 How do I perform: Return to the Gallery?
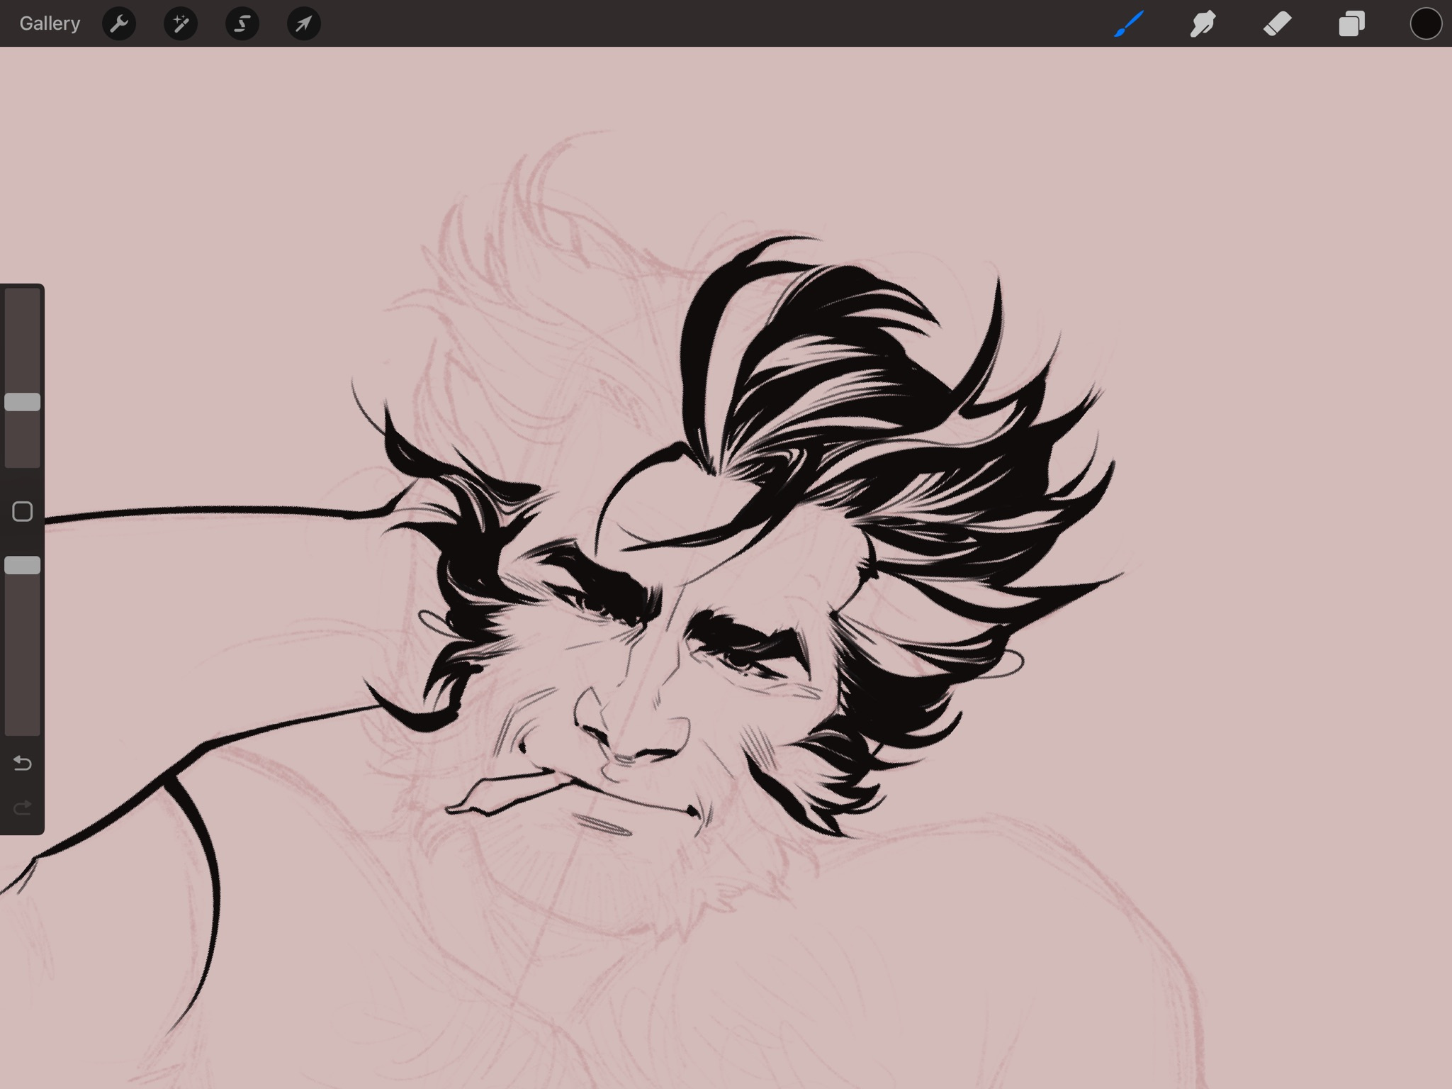click(x=50, y=23)
